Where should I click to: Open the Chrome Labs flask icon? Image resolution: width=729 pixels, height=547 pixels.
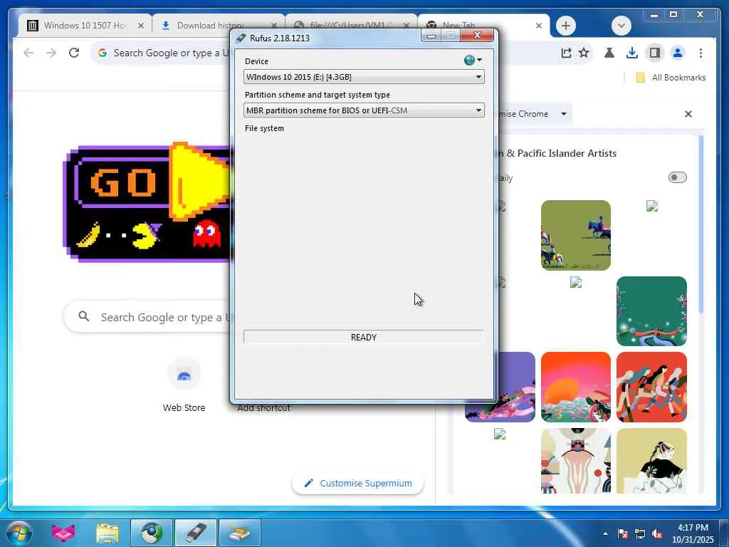(609, 53)
